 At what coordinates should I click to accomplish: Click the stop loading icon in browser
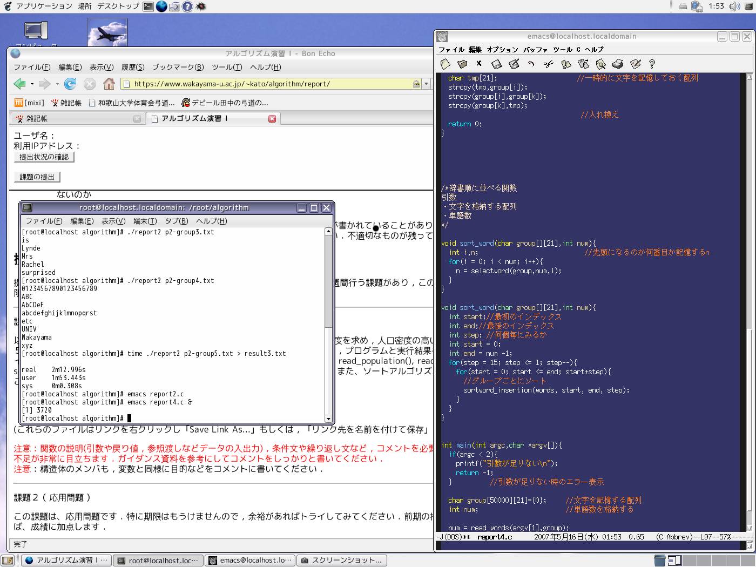point(90,84)
